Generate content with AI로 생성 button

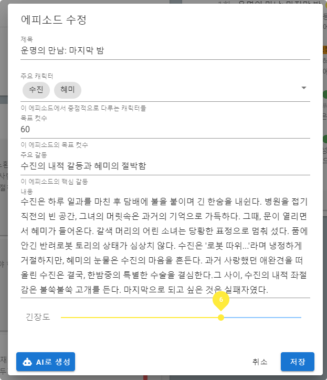tap(46, 362)
